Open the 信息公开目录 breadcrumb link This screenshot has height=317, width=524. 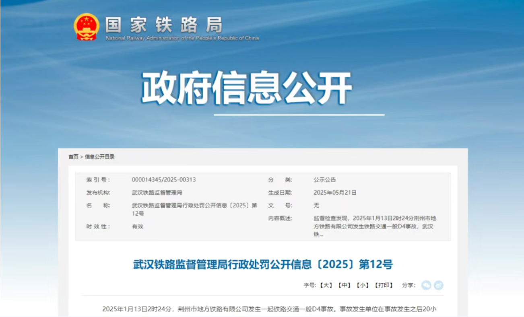pyautogui.click(x=99, y=157)
